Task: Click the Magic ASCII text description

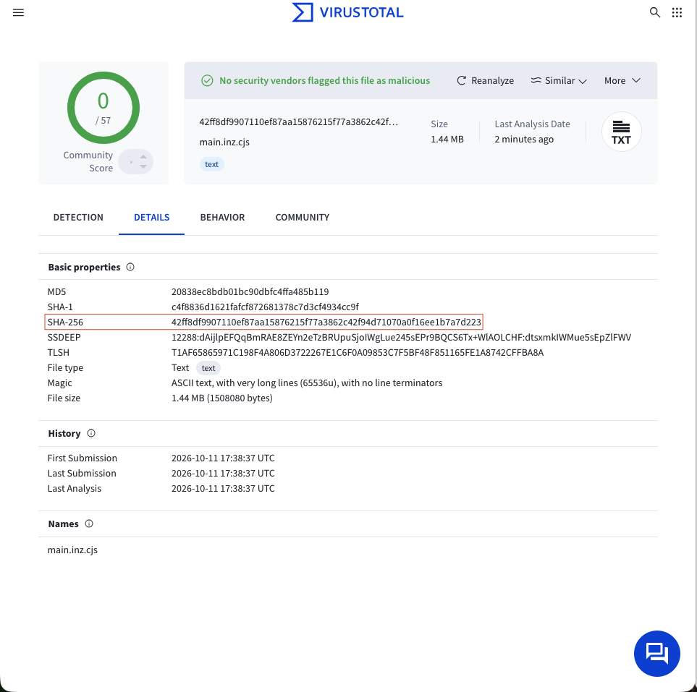Action: click(307, 383)
